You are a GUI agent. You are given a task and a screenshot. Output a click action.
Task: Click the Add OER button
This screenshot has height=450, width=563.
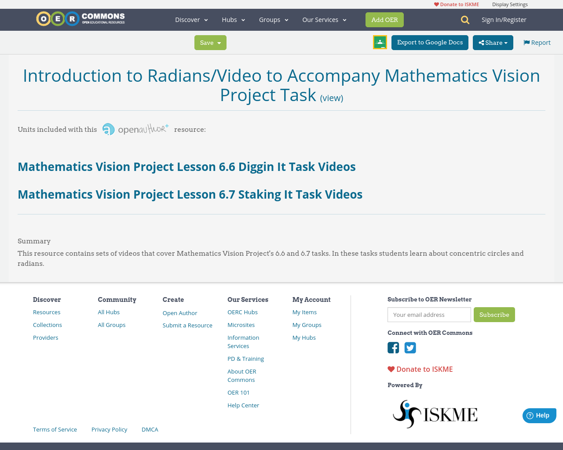[x=384, y=19]
